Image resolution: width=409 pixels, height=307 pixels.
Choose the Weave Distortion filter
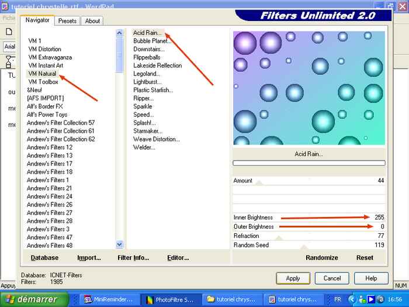click(x=157, y=139)
